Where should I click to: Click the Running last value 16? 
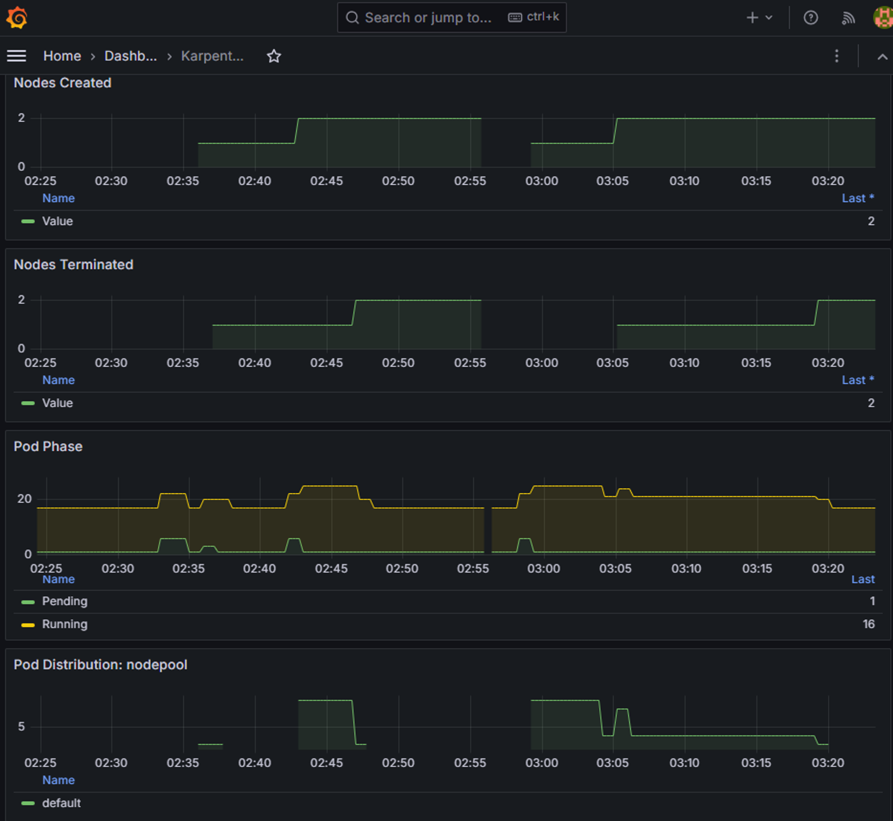tap(869, 625)
